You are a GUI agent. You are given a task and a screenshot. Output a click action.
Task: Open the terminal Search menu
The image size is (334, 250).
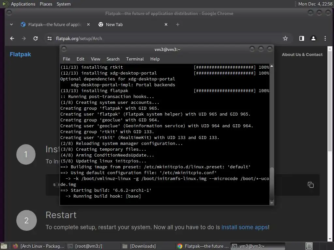(113, 59)
